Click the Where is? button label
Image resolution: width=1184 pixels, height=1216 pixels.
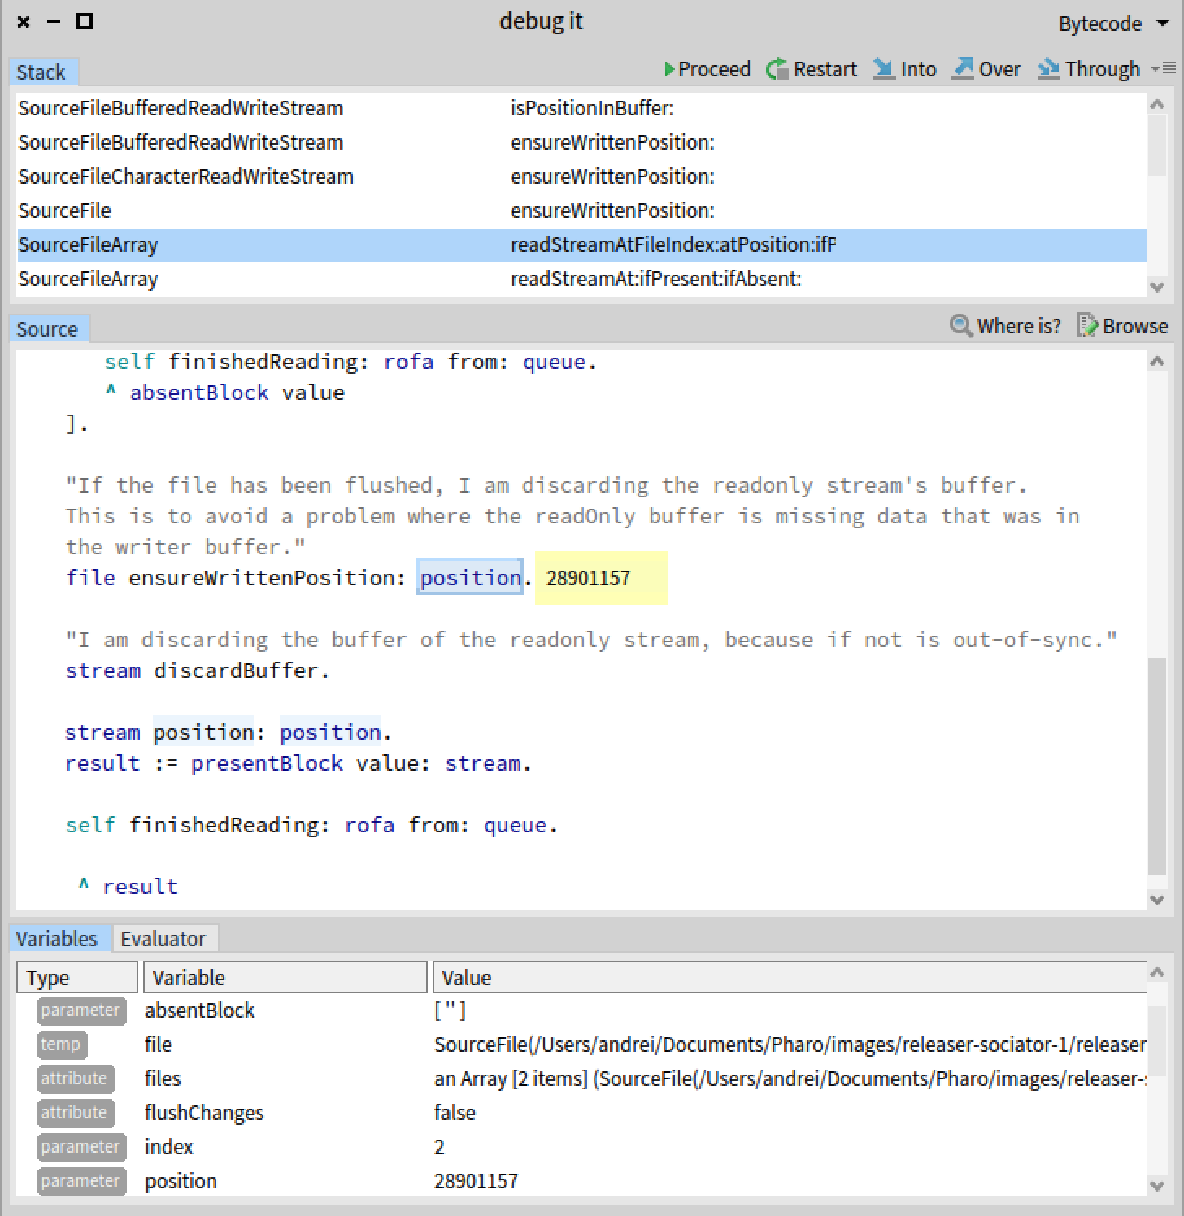tap(1018, 326)
